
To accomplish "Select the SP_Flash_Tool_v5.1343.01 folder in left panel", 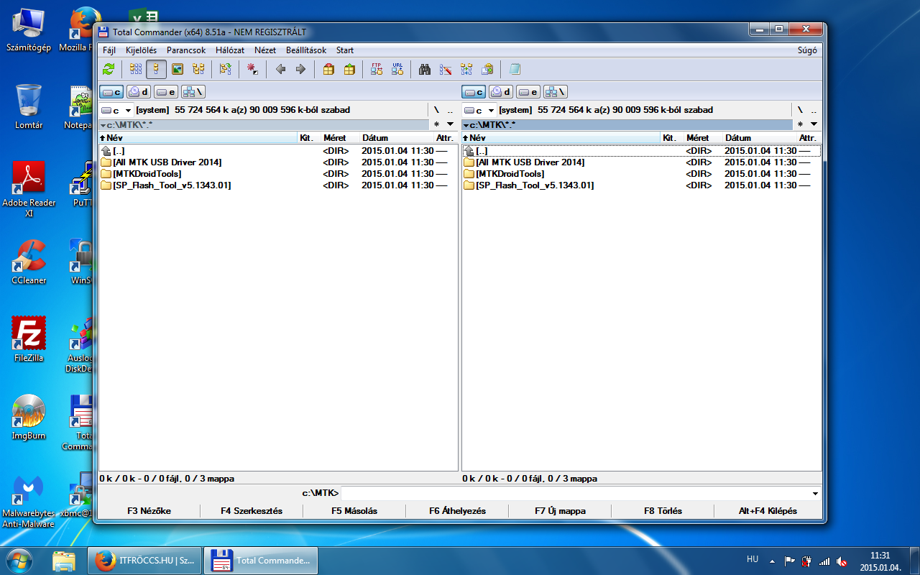I will tap(171, 185).
